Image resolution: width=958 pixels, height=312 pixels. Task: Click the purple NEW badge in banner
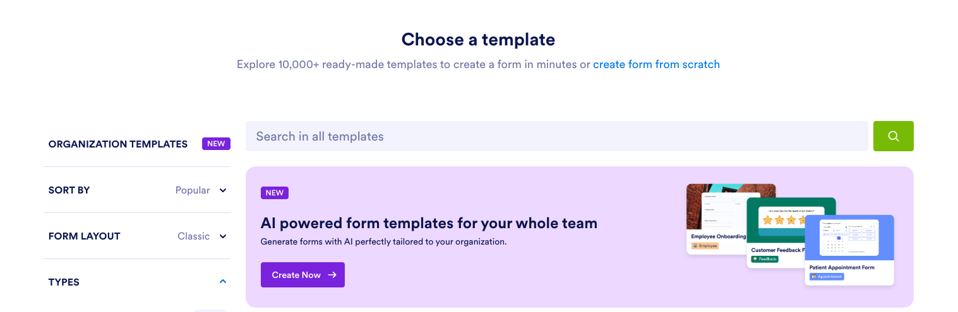pos(275,193)
